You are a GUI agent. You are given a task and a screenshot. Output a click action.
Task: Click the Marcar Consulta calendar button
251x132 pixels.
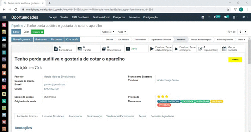click(x=233, y=49)
